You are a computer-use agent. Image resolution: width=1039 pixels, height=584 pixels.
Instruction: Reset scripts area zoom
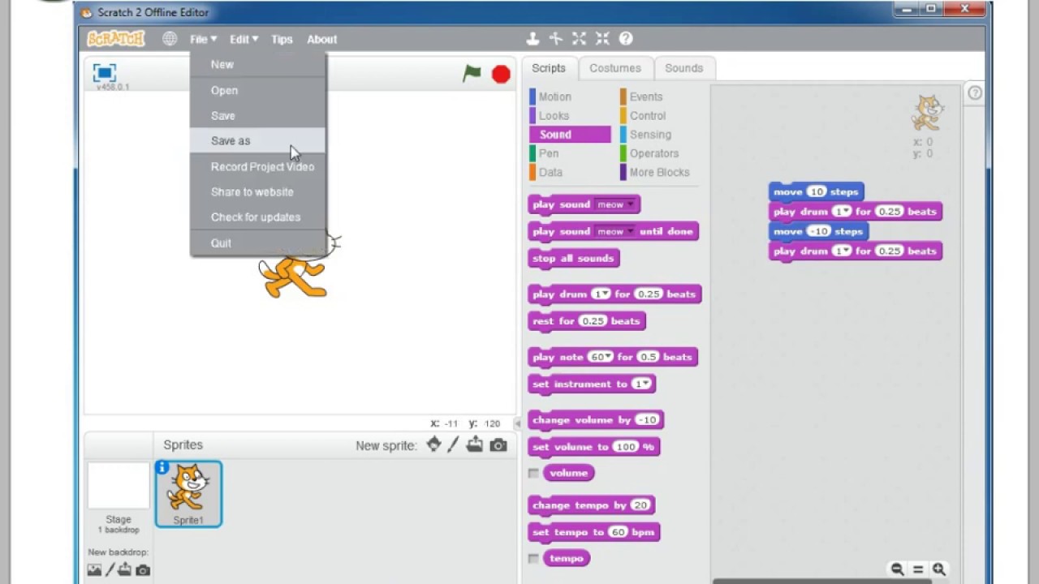(x=918, y=569)
